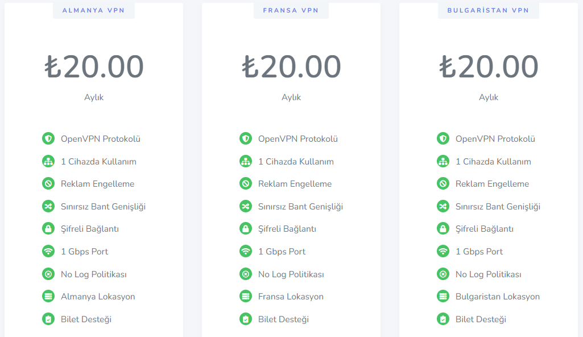
Task: Click the device network icon beside 1 Cihazda Kullanım in Bulgaristan plan
Action: coord(443,162)
